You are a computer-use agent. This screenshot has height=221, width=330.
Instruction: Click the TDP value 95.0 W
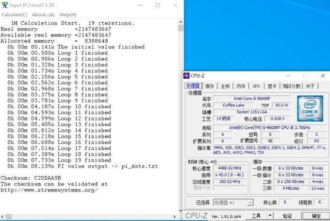tap(282, 105)
